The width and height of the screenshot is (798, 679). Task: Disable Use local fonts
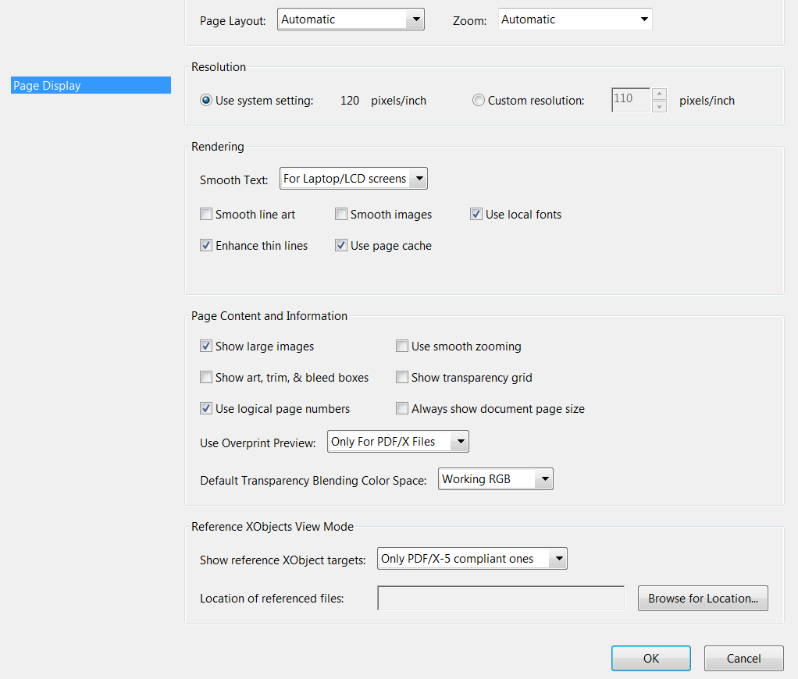[476, 213]
